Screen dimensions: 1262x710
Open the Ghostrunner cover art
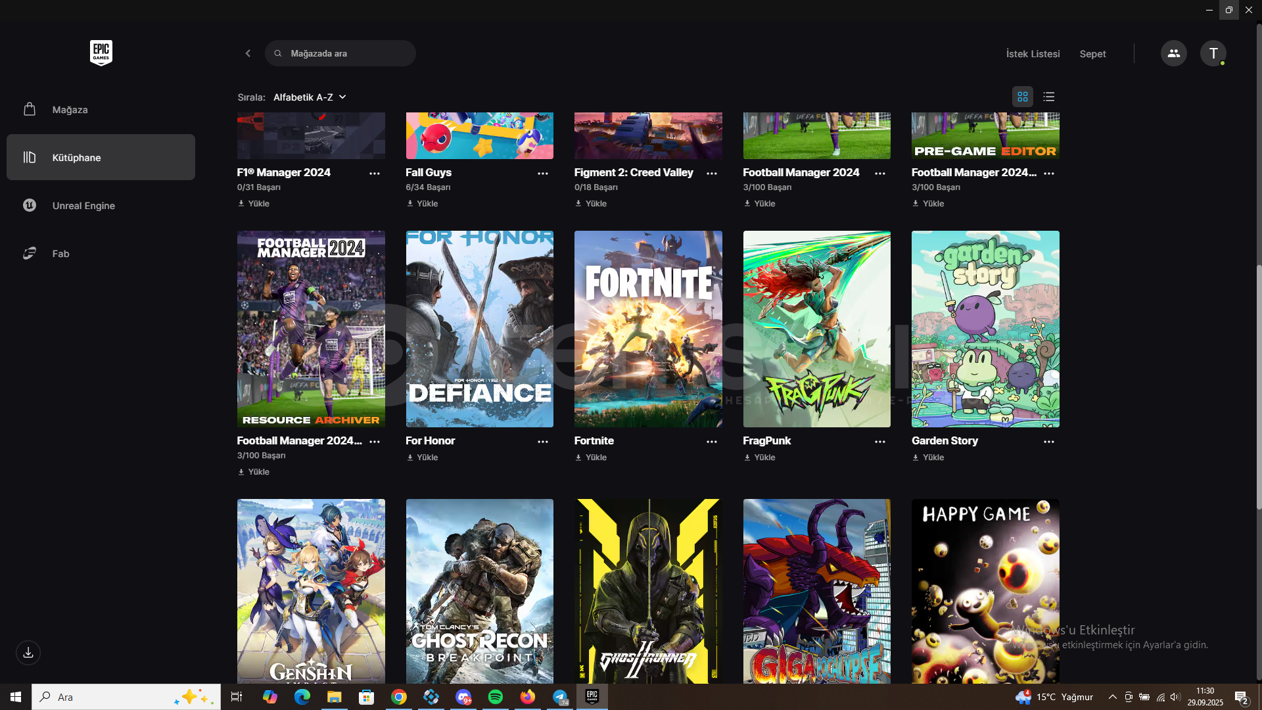(x=648, y=591)
